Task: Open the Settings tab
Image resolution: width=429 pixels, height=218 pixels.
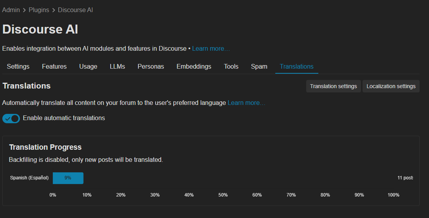Action: click(x=18, y=67)
